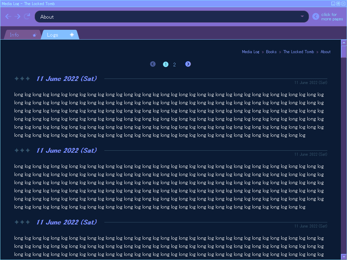Open the About address bar dropdown arrow

(302, 16)
